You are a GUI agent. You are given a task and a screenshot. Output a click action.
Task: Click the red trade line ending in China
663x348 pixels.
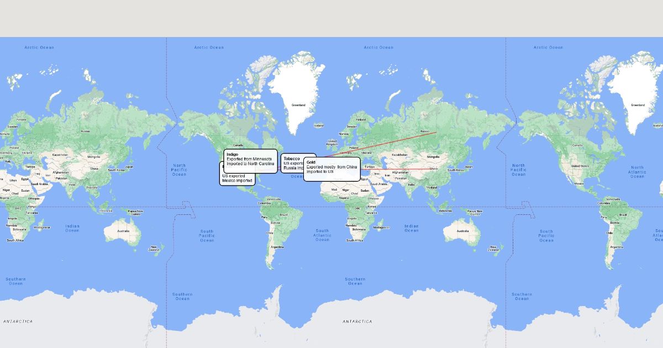tap(395, 169)
